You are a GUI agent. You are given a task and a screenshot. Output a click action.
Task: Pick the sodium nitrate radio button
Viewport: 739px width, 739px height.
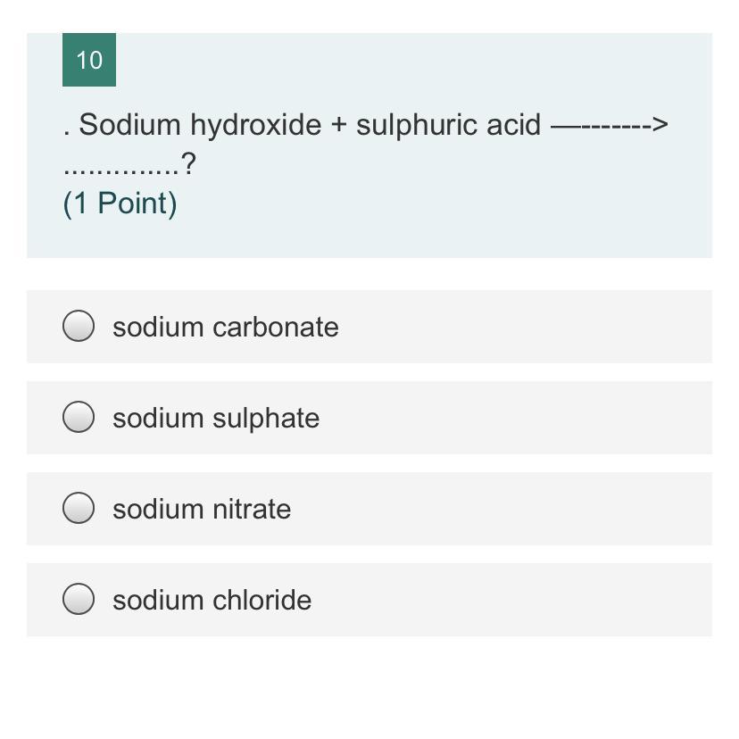[x=79, y=509]
